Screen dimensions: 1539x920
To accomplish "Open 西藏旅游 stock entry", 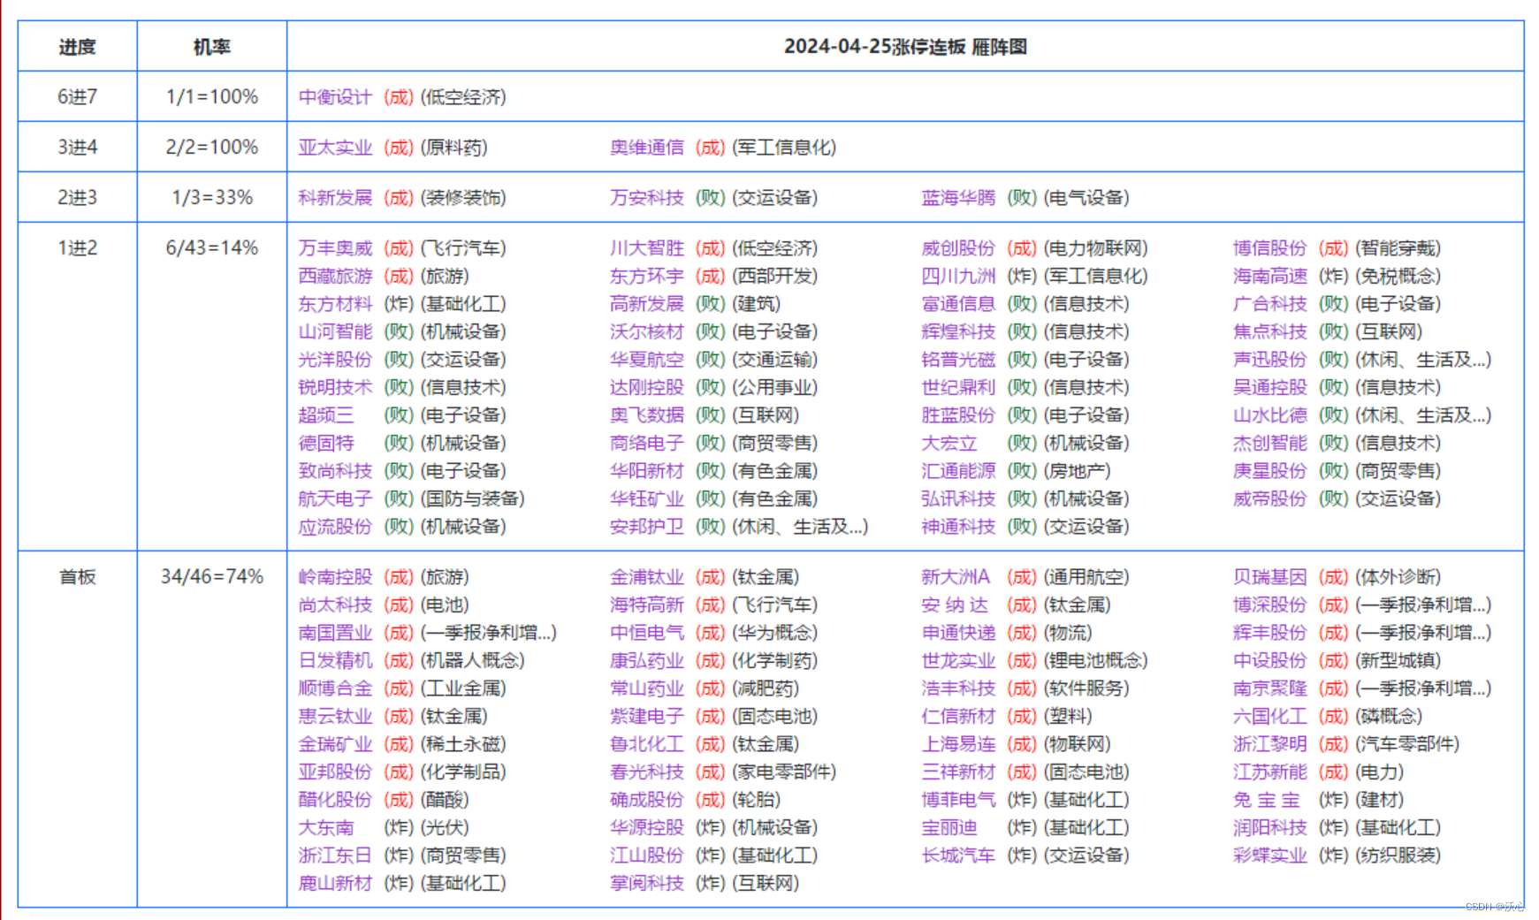I will 335,277.
